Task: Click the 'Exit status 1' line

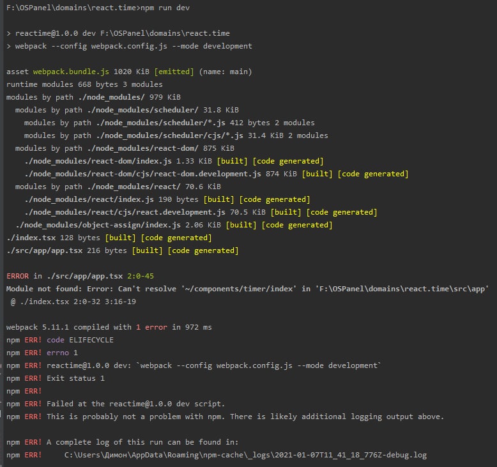Action: click(x=75, y=378)
